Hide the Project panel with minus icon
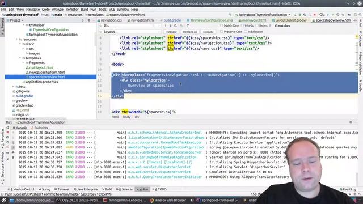 point(94,20)
